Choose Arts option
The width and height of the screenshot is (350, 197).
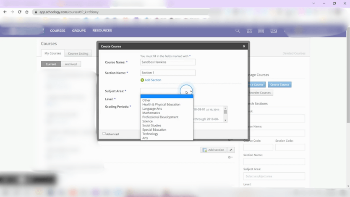pos(167,138)
